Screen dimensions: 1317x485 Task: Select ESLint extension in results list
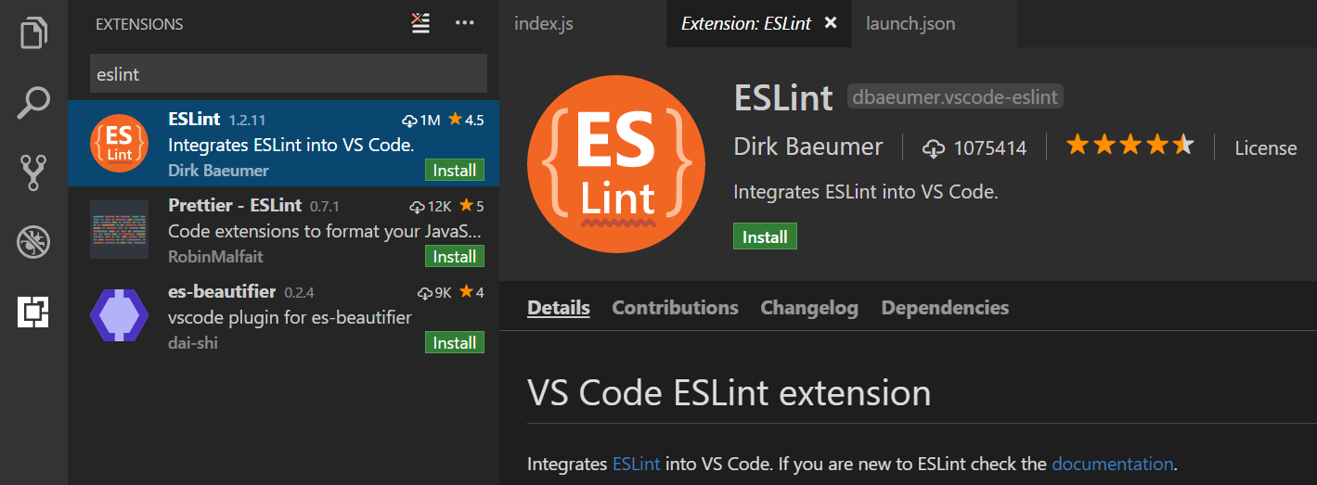tap(283, 144)
